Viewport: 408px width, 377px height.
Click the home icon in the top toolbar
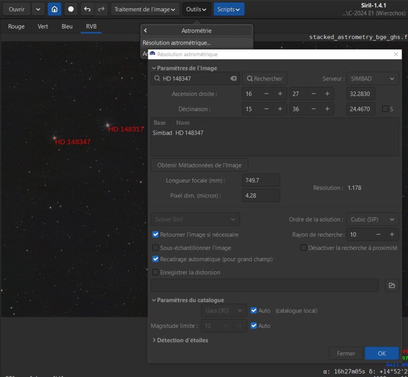[55, 9]
